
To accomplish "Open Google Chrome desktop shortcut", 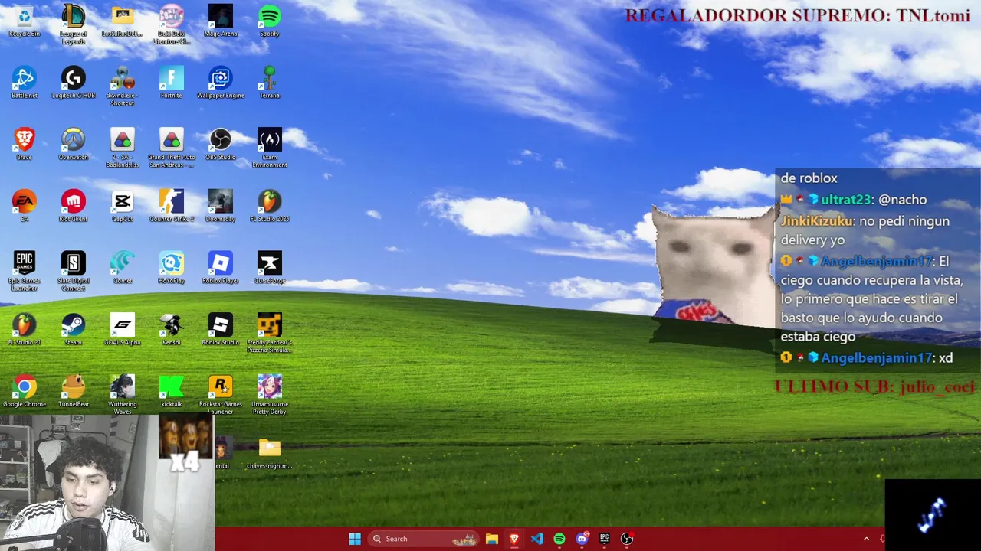I will pos(25,392).
